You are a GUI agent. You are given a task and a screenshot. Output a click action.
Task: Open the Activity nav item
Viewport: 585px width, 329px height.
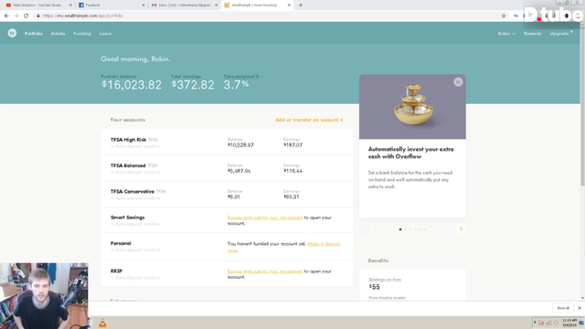tap(58, 34)
